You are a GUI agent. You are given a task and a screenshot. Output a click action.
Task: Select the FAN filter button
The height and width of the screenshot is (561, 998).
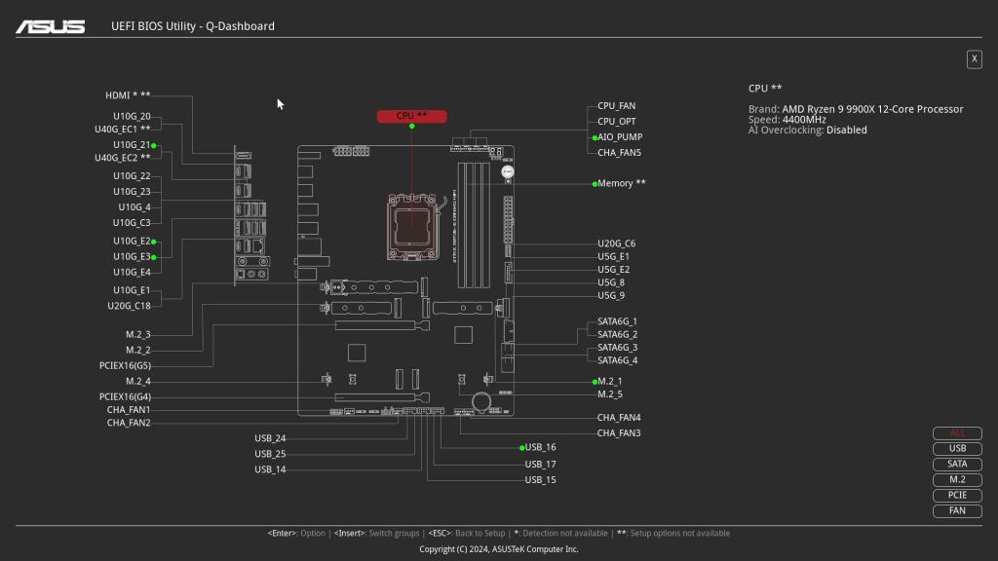pos(956,511)
